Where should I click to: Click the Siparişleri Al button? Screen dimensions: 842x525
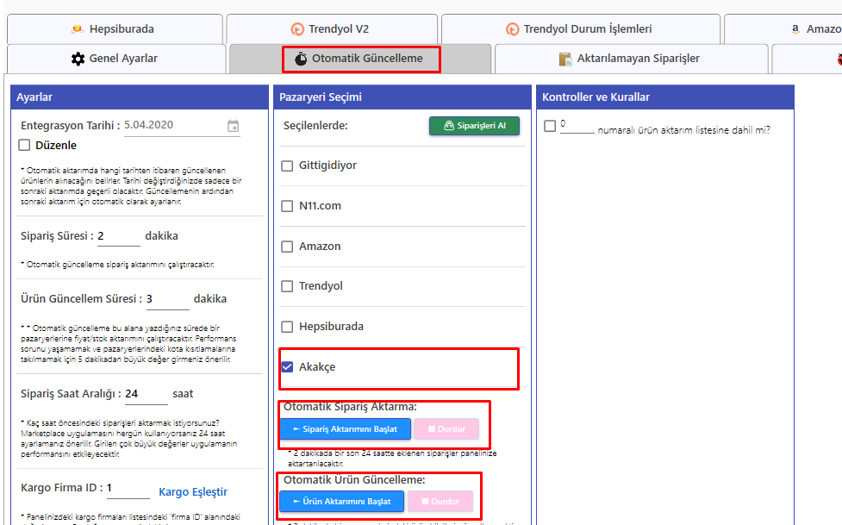(x=474, y=126)
